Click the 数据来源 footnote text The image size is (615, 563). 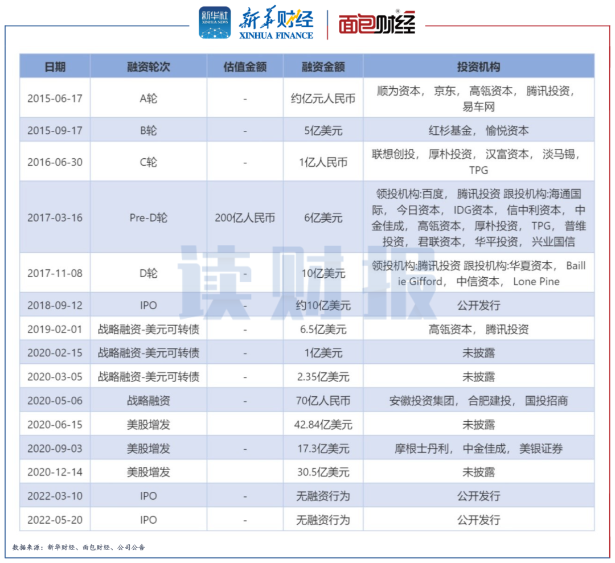tap(79, 547)
